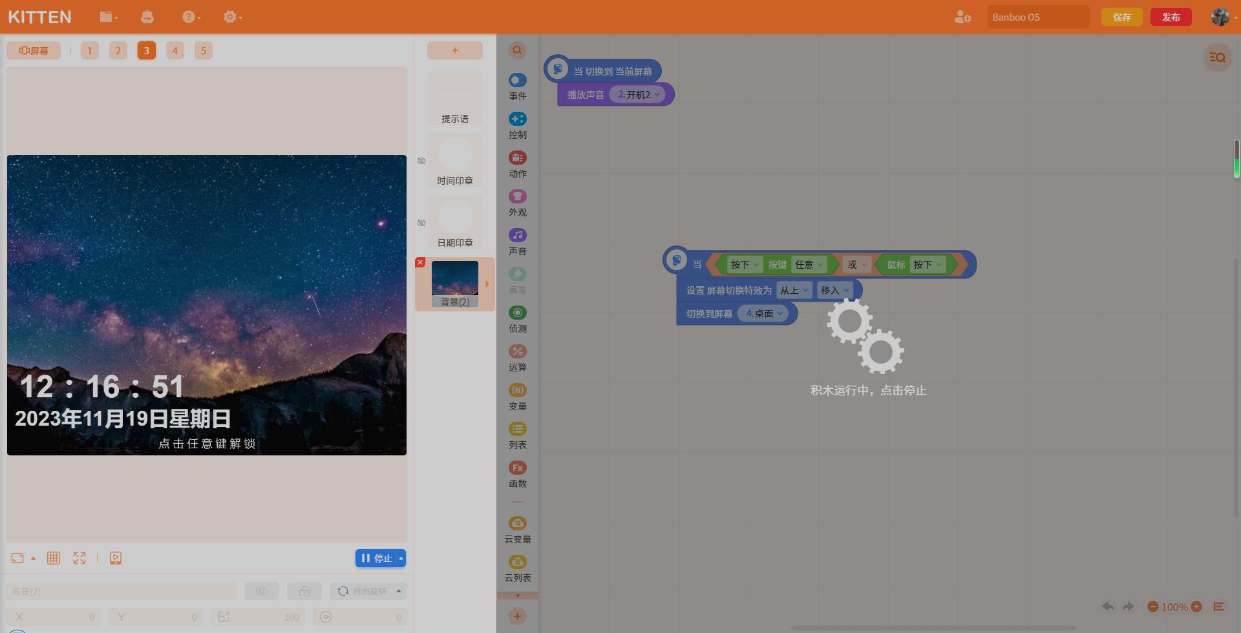
Task: Toggle visibility of 时间印章 sprite
Action: pyautogui.click(x=421, y=161)
